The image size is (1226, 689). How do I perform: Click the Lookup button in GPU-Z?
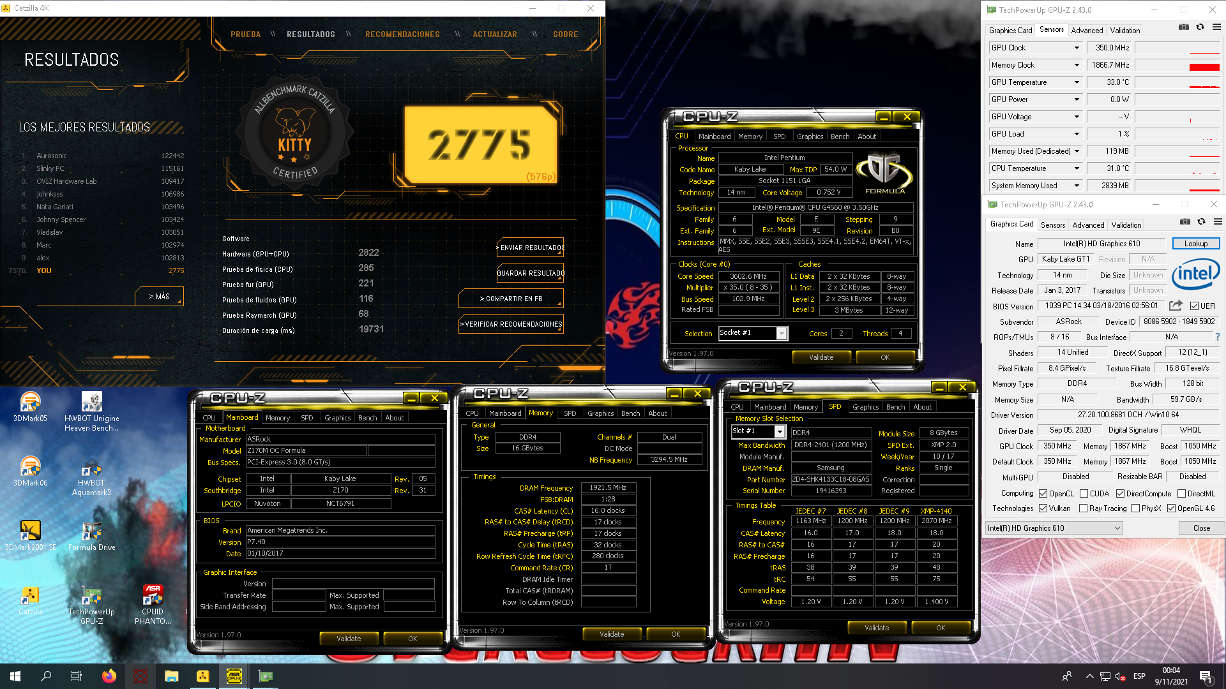[x=1195, y=244]
